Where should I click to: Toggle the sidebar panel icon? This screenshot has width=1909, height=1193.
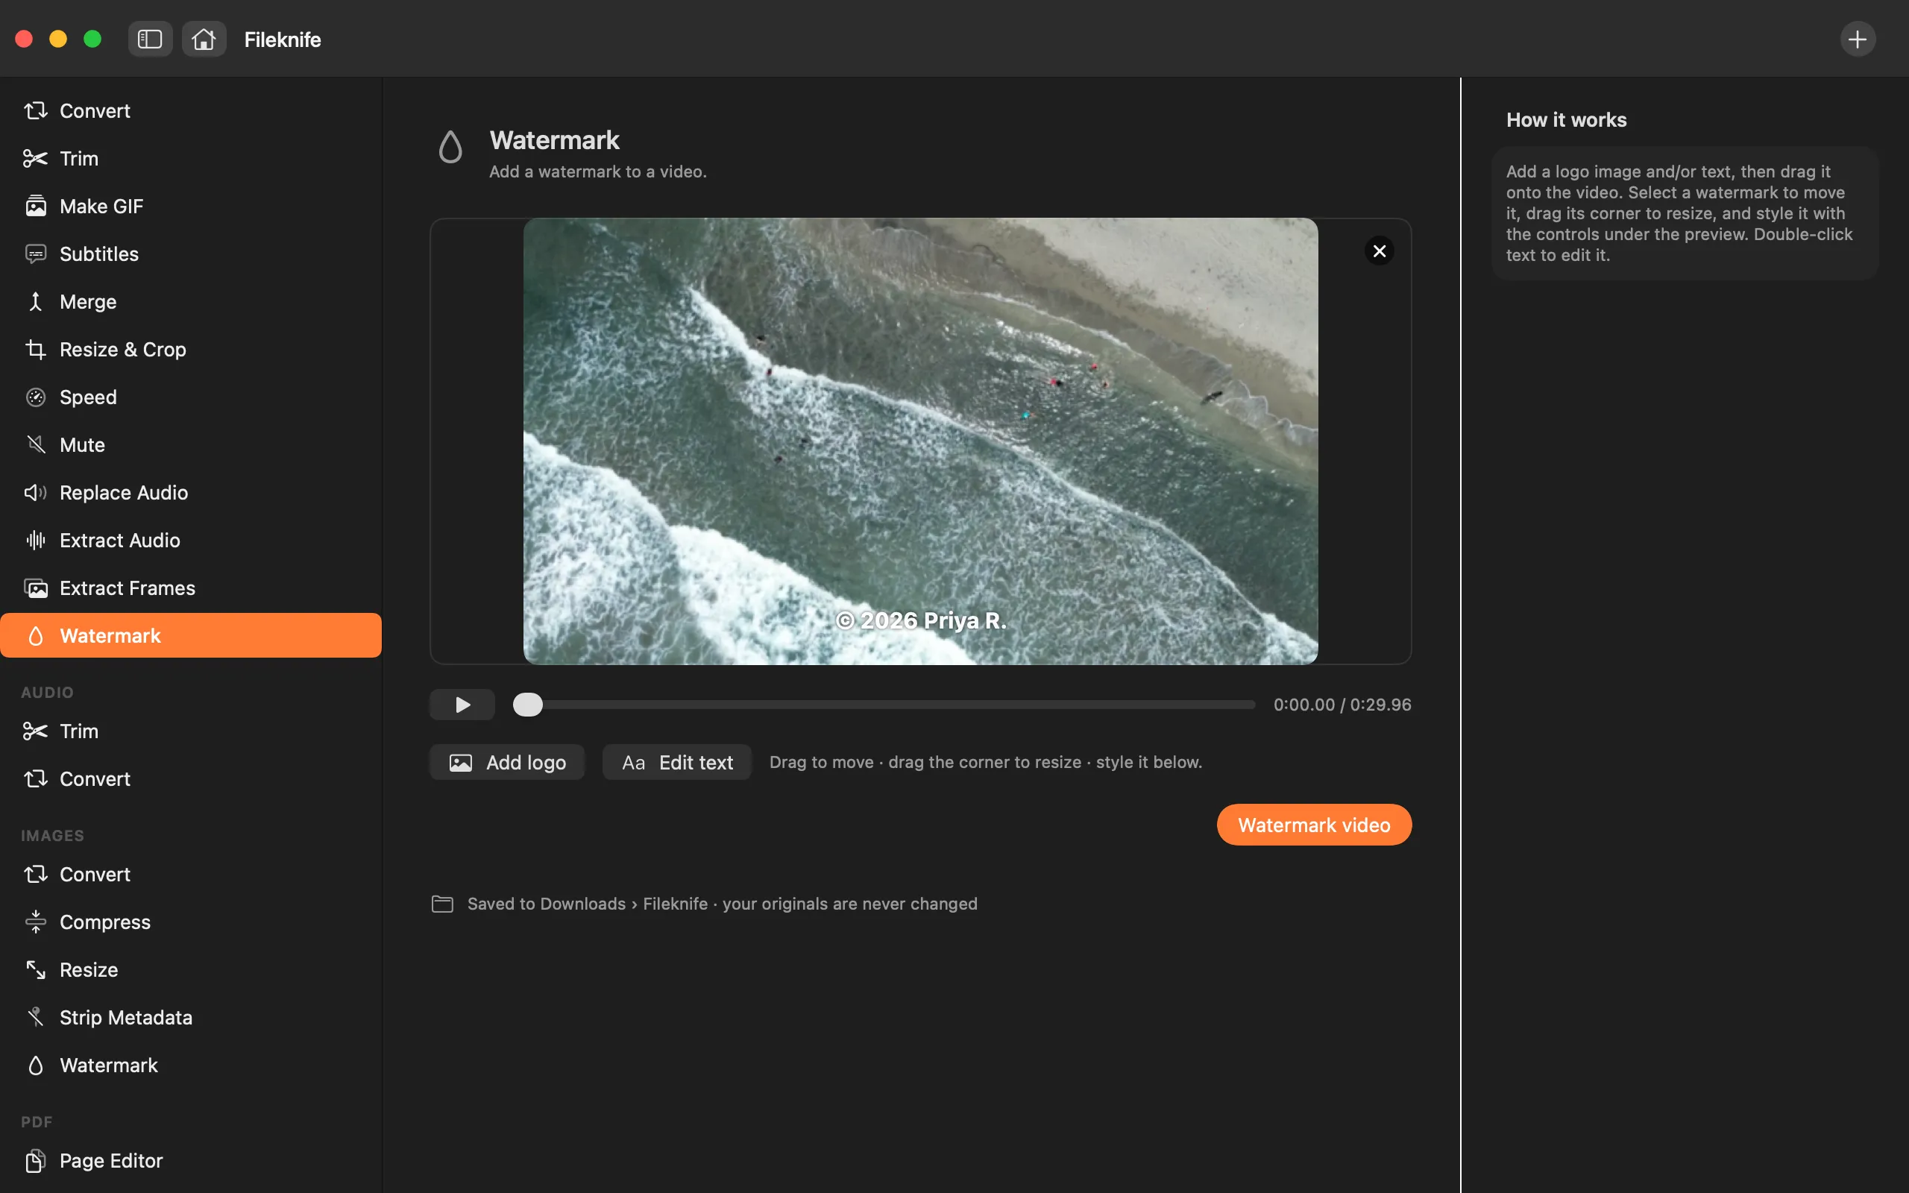point(150,39)
